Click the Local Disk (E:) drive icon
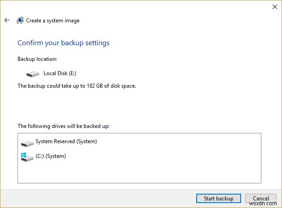282x208 pixels. [x=33, y=73]
